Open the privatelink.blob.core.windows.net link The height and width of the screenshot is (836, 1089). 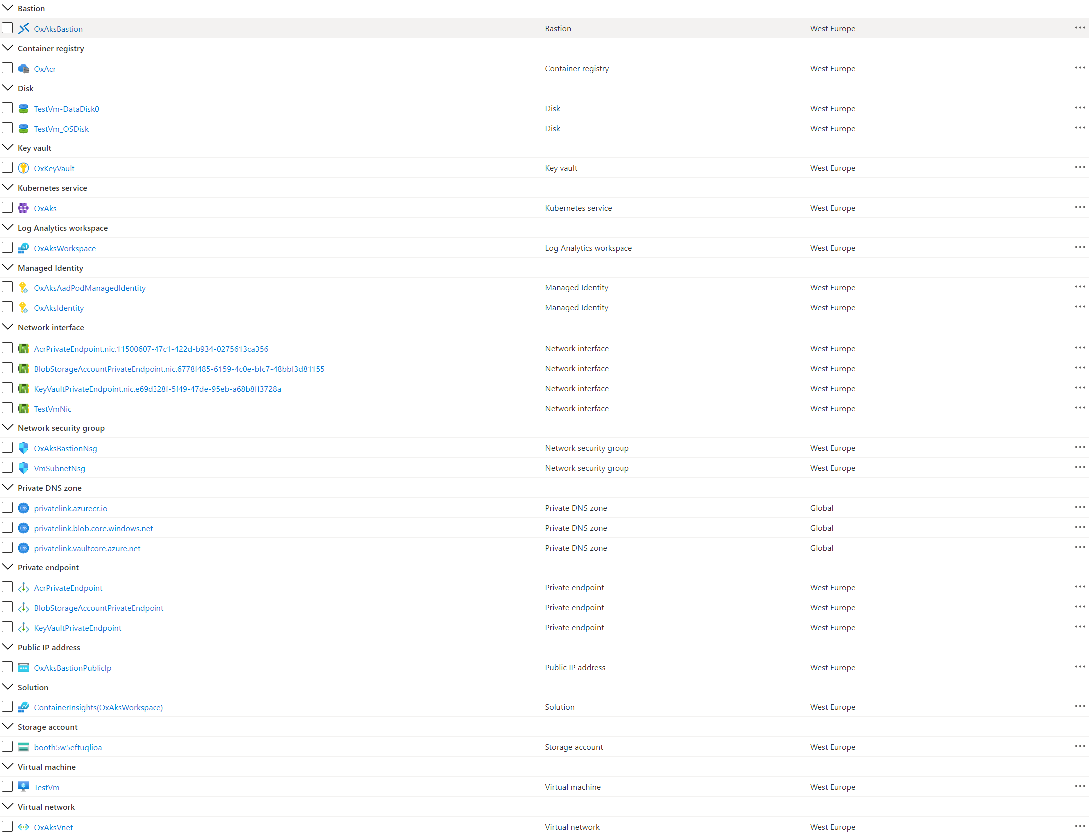click(93, 528)
